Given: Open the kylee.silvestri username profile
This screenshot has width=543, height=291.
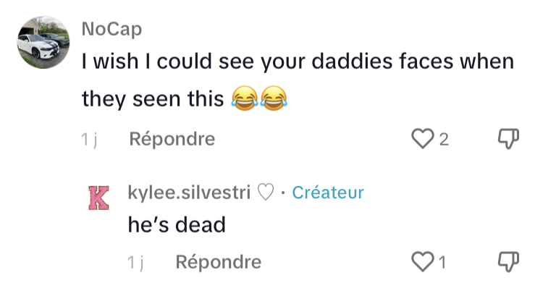Looking at the screenshot, I should coord(189,193).
